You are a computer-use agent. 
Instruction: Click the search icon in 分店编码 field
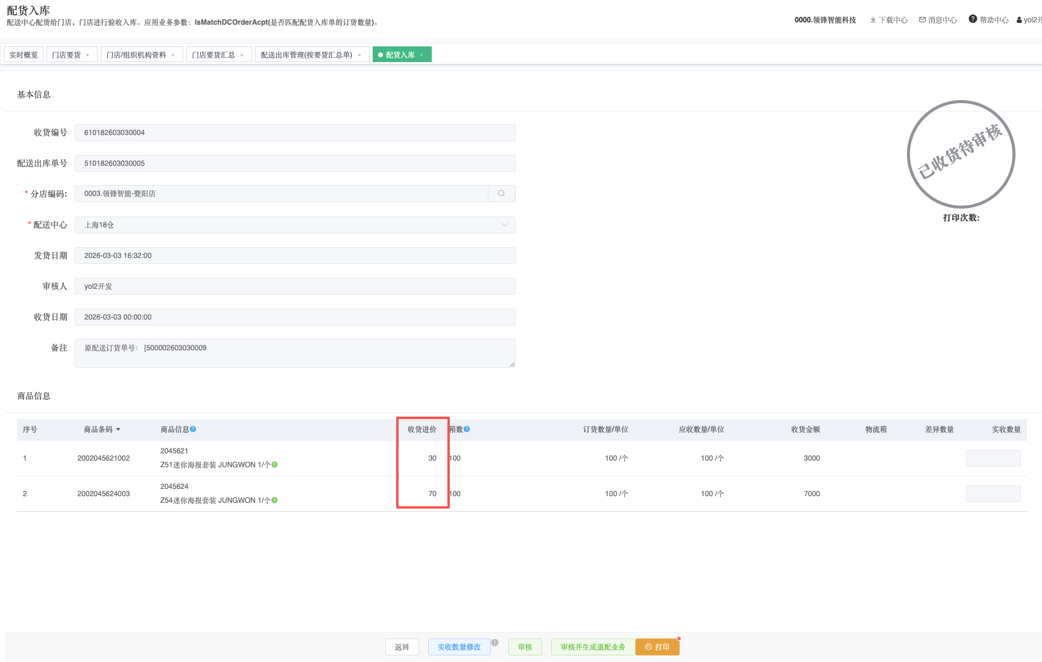click(x=501, y=194)
